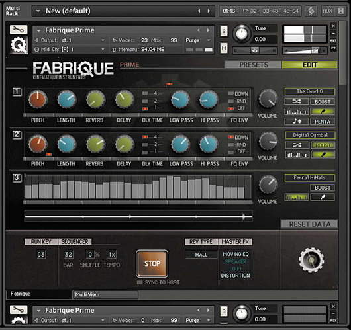This screenshot has height=330, width=351.
Task: Toggle the BOOST button in row 1
Action: pos(323,102)
